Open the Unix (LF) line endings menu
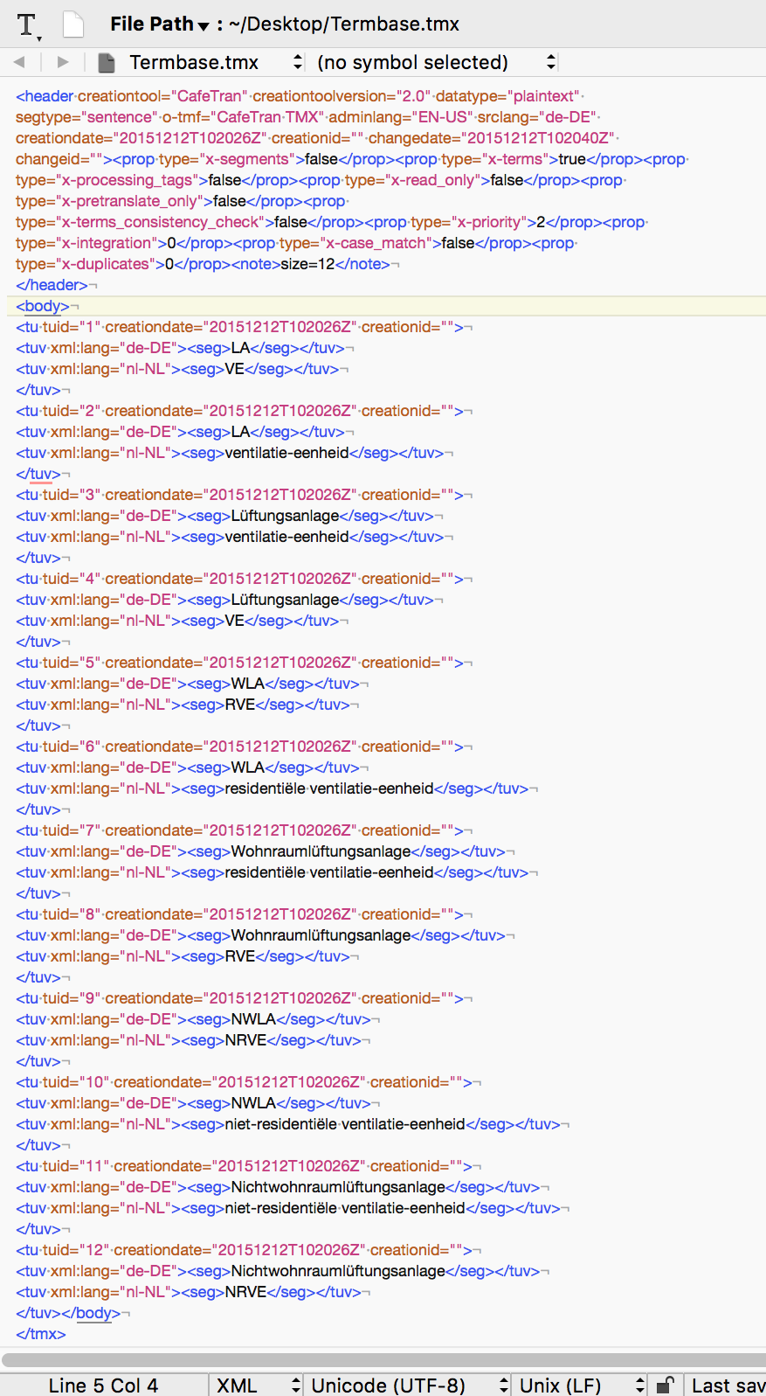 coord(581,1385)
